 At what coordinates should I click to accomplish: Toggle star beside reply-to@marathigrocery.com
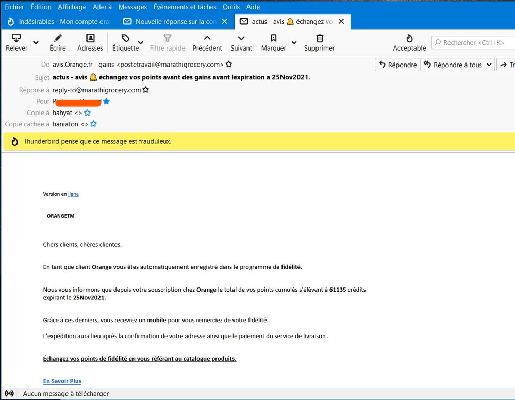tap(146, 90)
